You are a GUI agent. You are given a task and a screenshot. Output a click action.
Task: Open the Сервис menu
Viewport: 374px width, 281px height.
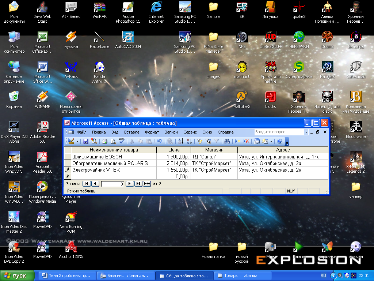click(x=190, y=132)
